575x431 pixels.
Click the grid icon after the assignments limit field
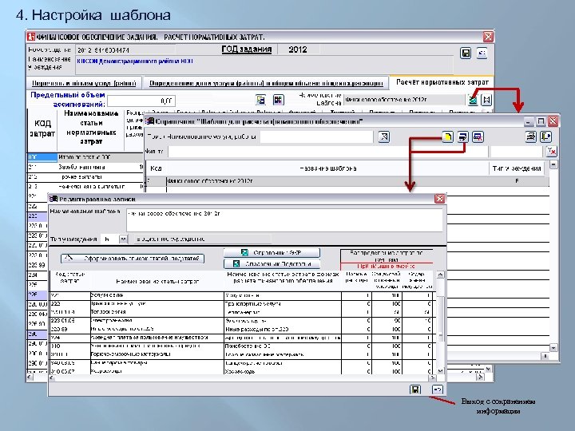[x=279, y=99]
